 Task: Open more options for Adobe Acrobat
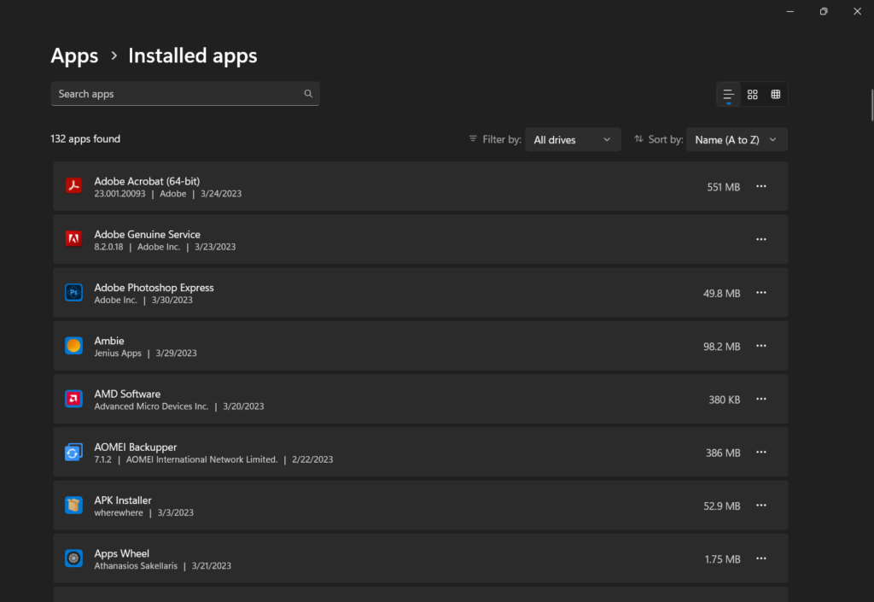click(761, 186)
